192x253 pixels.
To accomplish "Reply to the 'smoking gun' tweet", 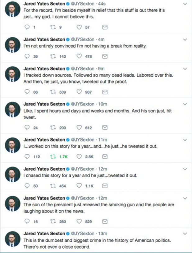I will (26, 222).
